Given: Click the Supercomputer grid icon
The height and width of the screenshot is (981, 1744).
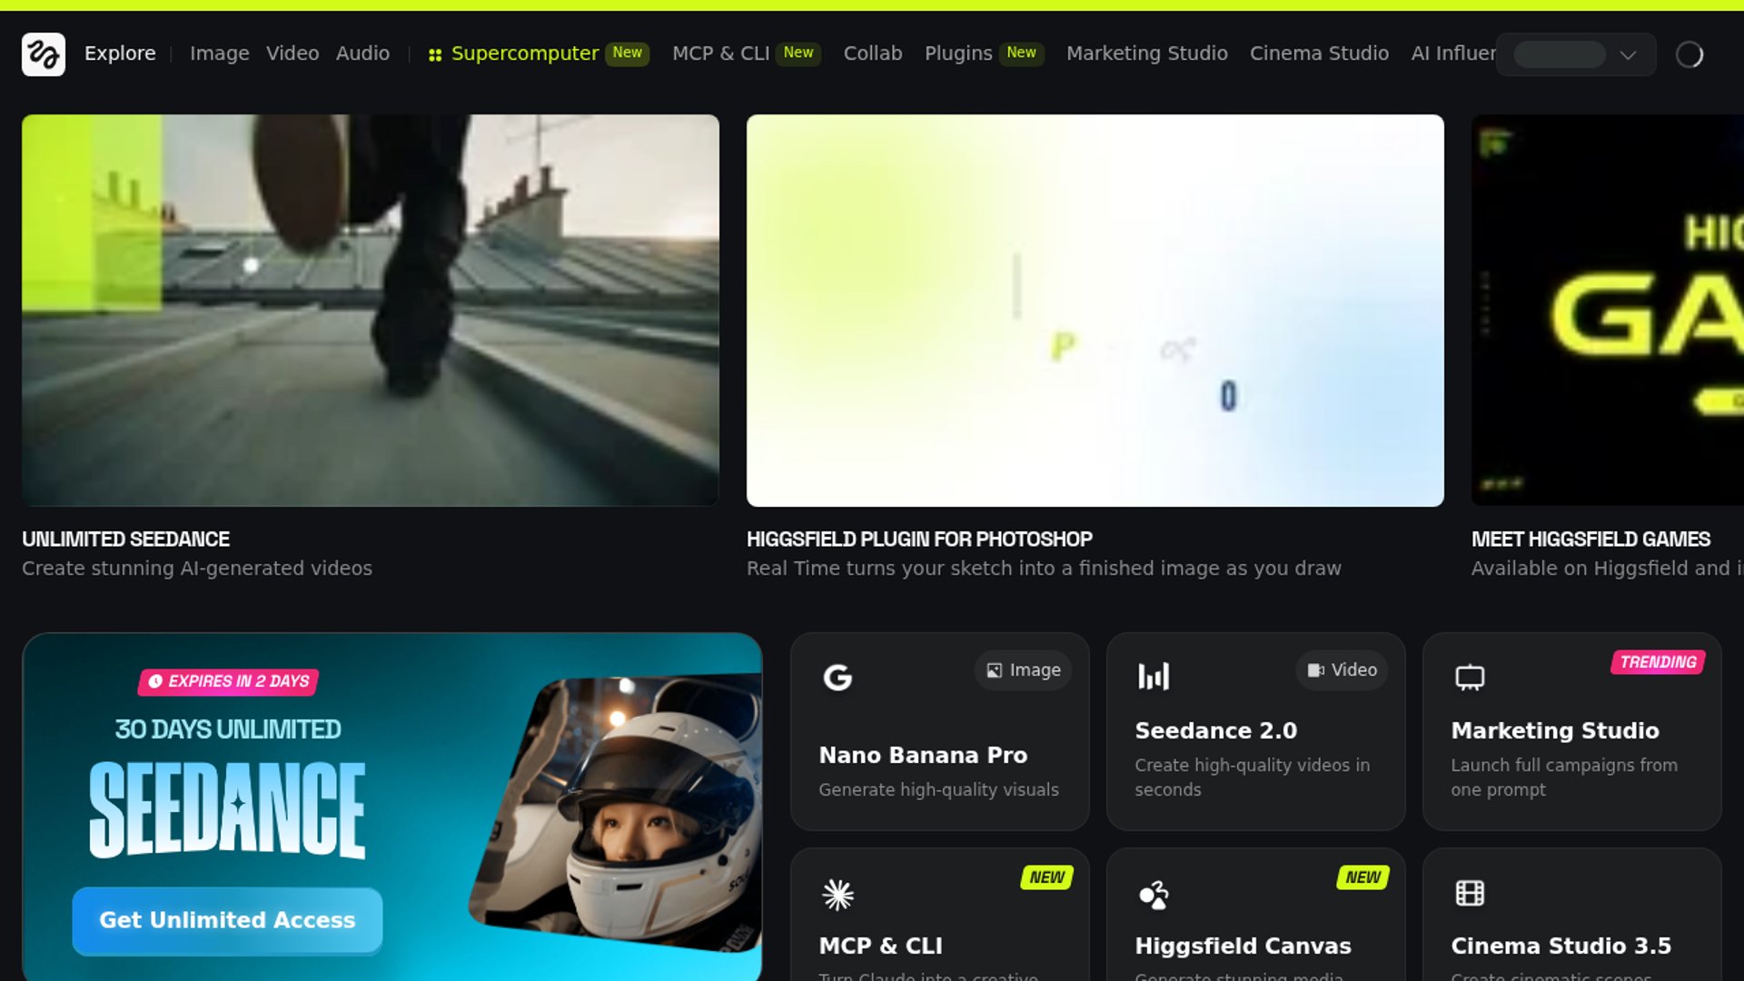Looking at the screenshot, I should pyautogui.click(x=435, y=55).
